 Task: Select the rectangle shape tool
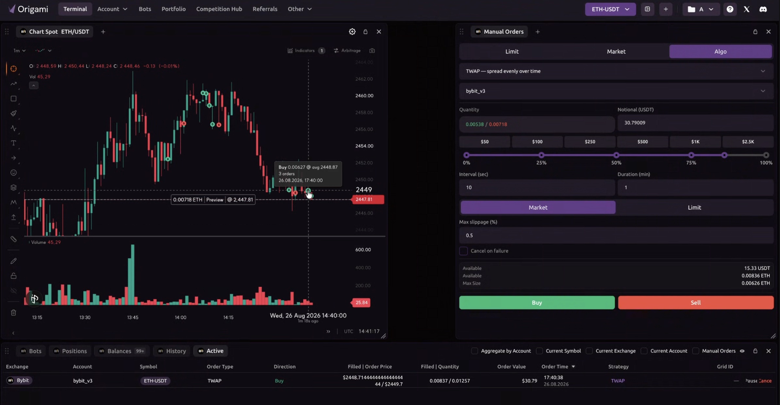(x=13, y=98)
